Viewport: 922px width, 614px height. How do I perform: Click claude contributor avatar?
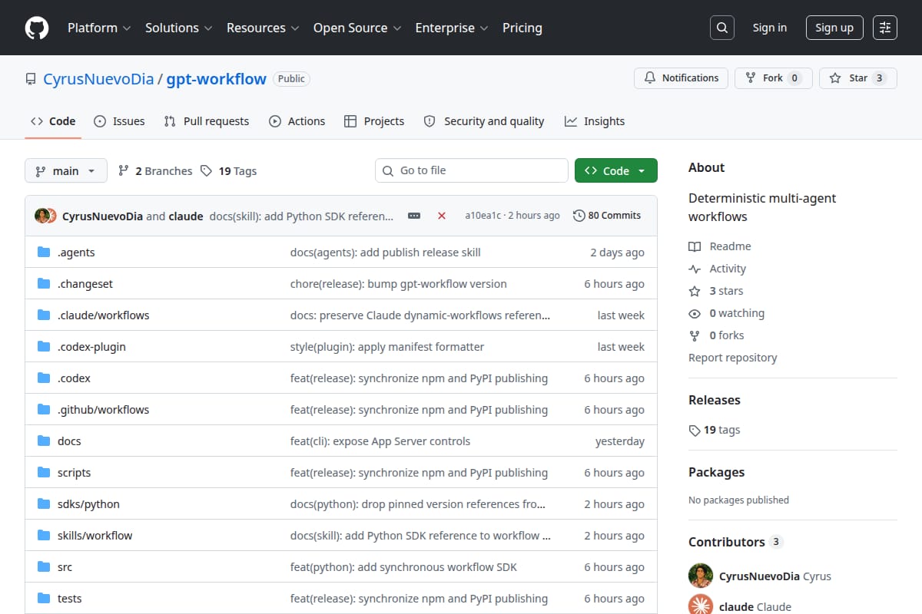(x=701, y=605)
